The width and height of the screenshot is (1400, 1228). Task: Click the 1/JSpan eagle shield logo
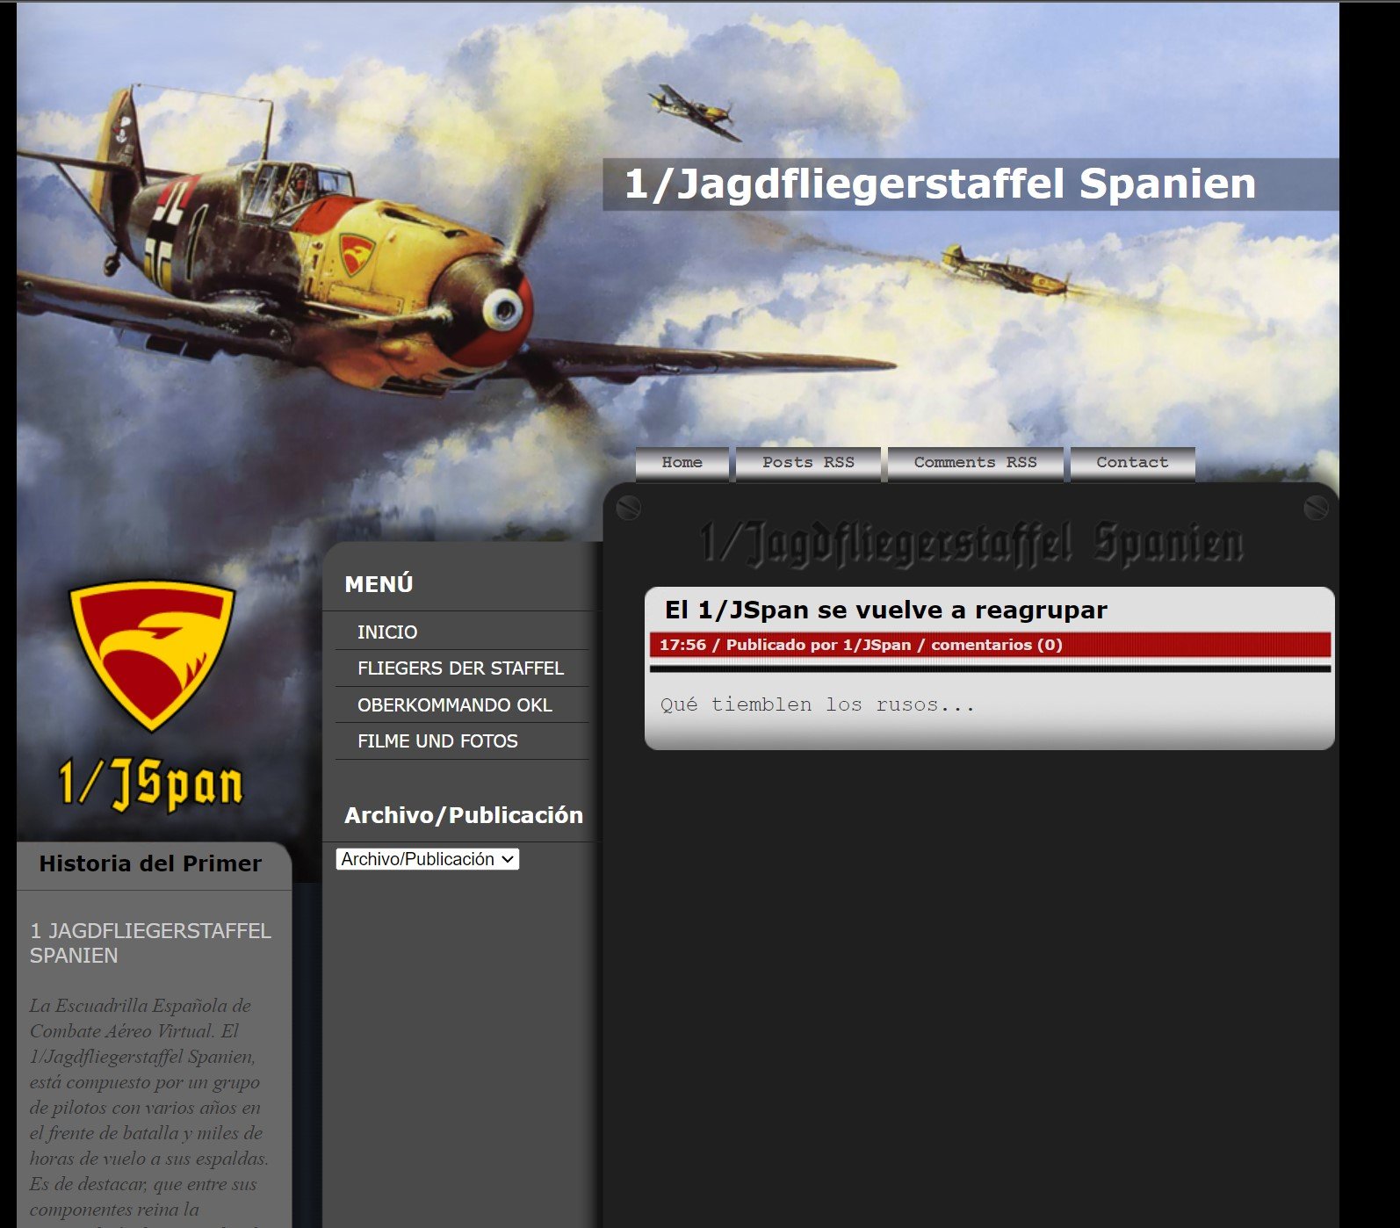(152, 655)
